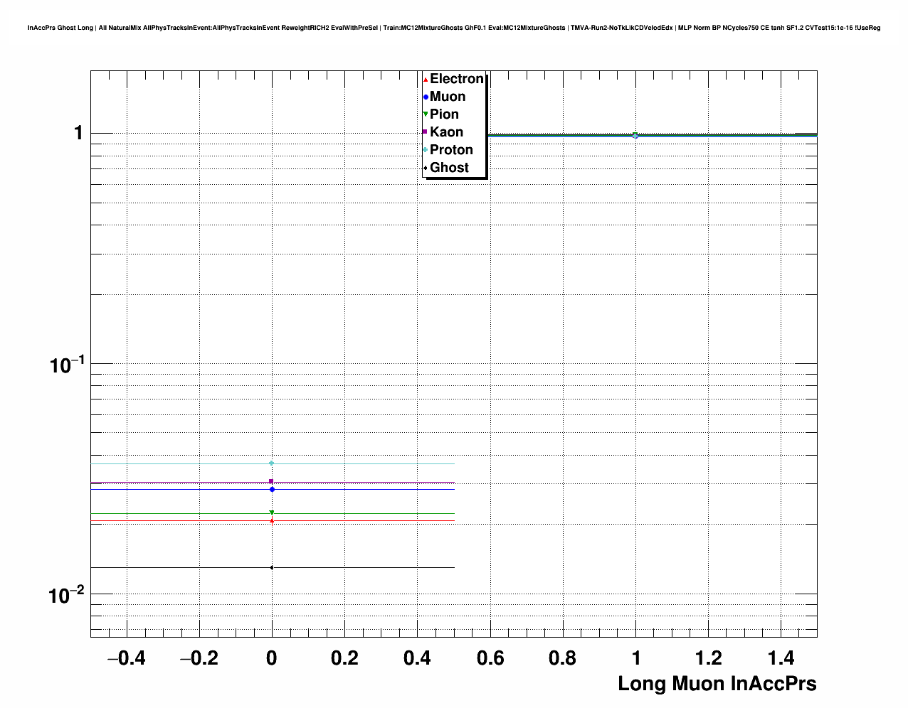Click the 'Ghost' label in the legend
Screen dimensions: 908x708
coord(449,168)
